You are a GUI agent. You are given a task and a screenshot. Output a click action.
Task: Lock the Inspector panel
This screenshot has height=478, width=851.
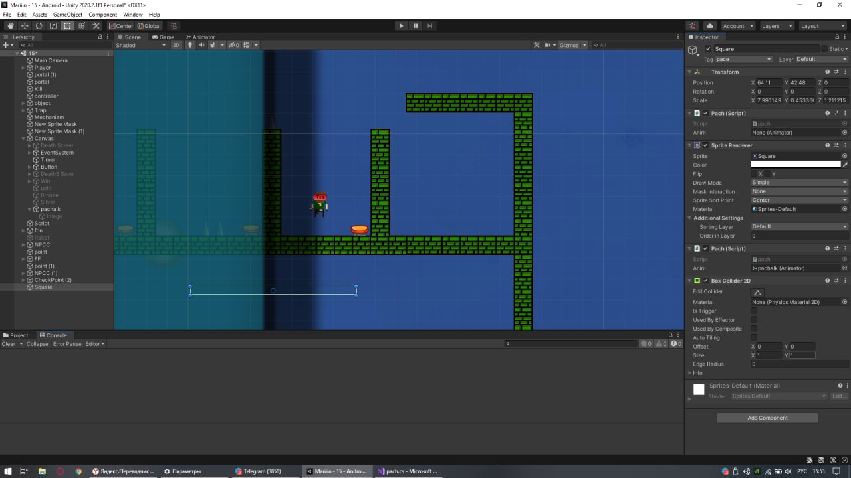(x=837, y=37)
